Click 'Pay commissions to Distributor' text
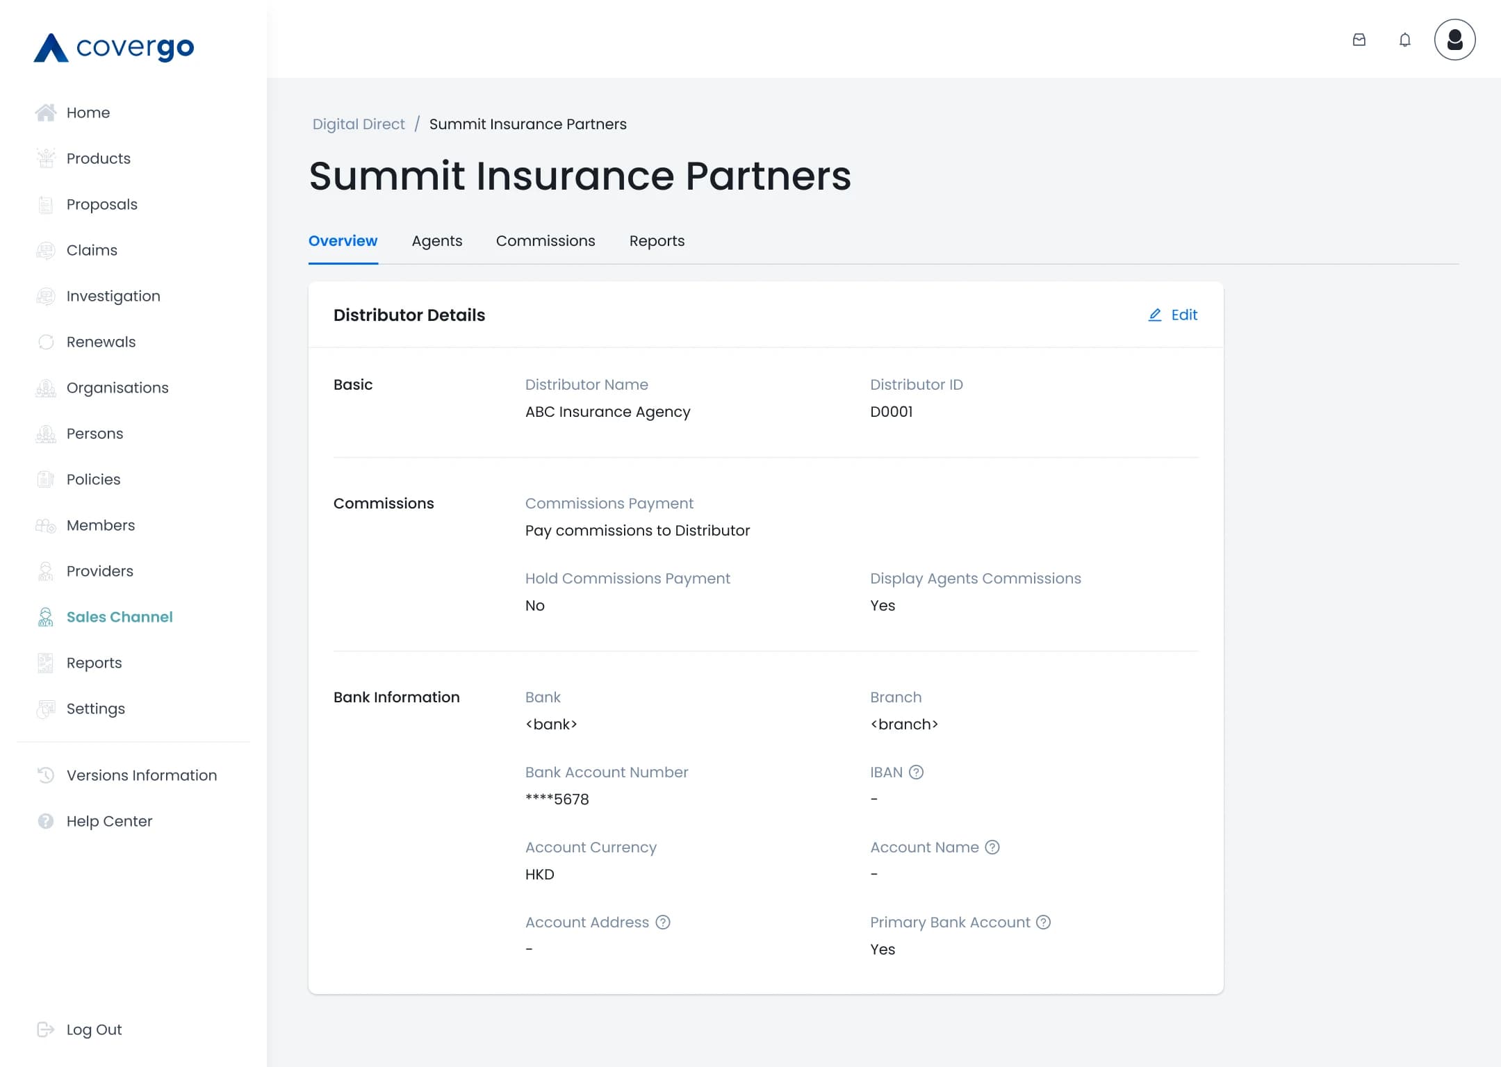Viewport: 1501px width, 1067px height. coord(638,531)
